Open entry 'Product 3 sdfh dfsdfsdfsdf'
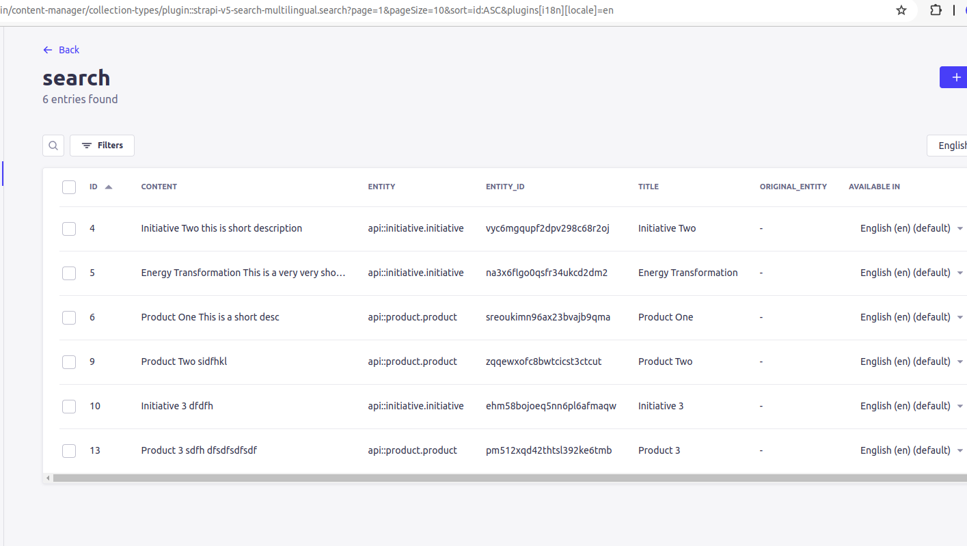This screenshot has height=546, width=967. point(199,450)
